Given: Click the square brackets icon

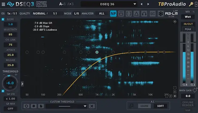Looking at the screenshot, I should click(129, 14).
